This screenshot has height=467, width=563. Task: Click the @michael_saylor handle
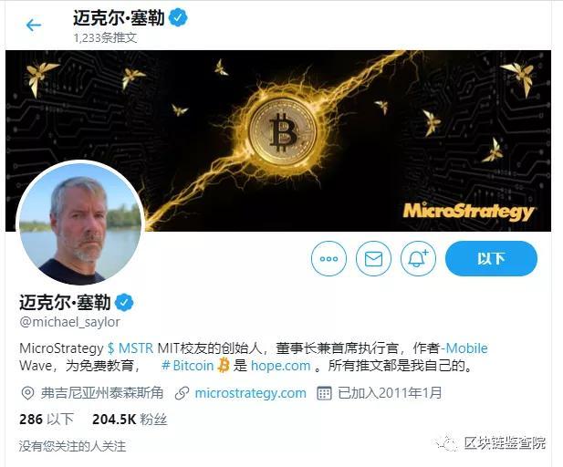tap(69, 322)
